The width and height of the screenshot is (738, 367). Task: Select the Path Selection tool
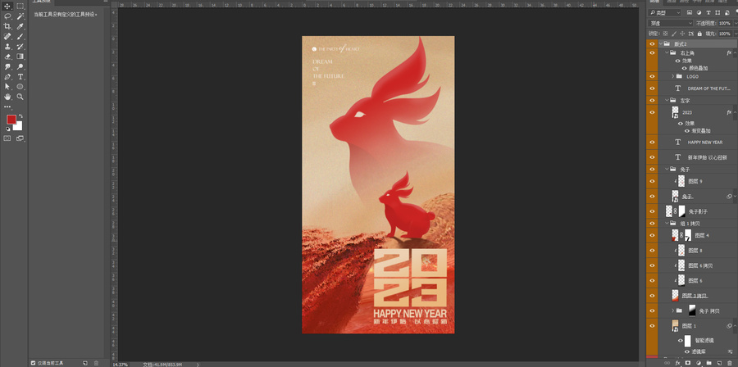[7, 87]
